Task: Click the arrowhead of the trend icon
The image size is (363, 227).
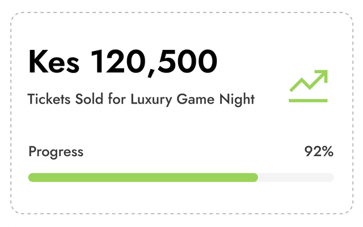Action: click(x=324, y=74)
